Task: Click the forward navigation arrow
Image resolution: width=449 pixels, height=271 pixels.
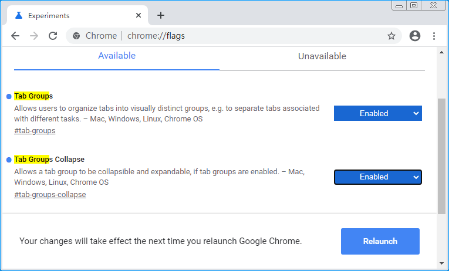Action: 34,36
